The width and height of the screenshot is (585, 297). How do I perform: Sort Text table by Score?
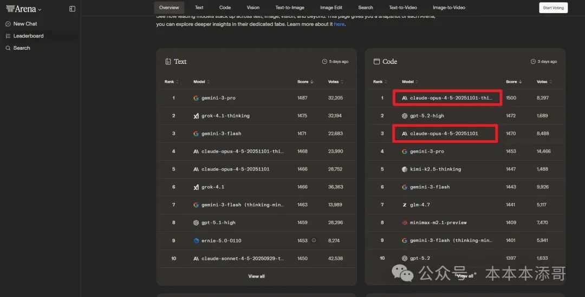pos(305,82)
